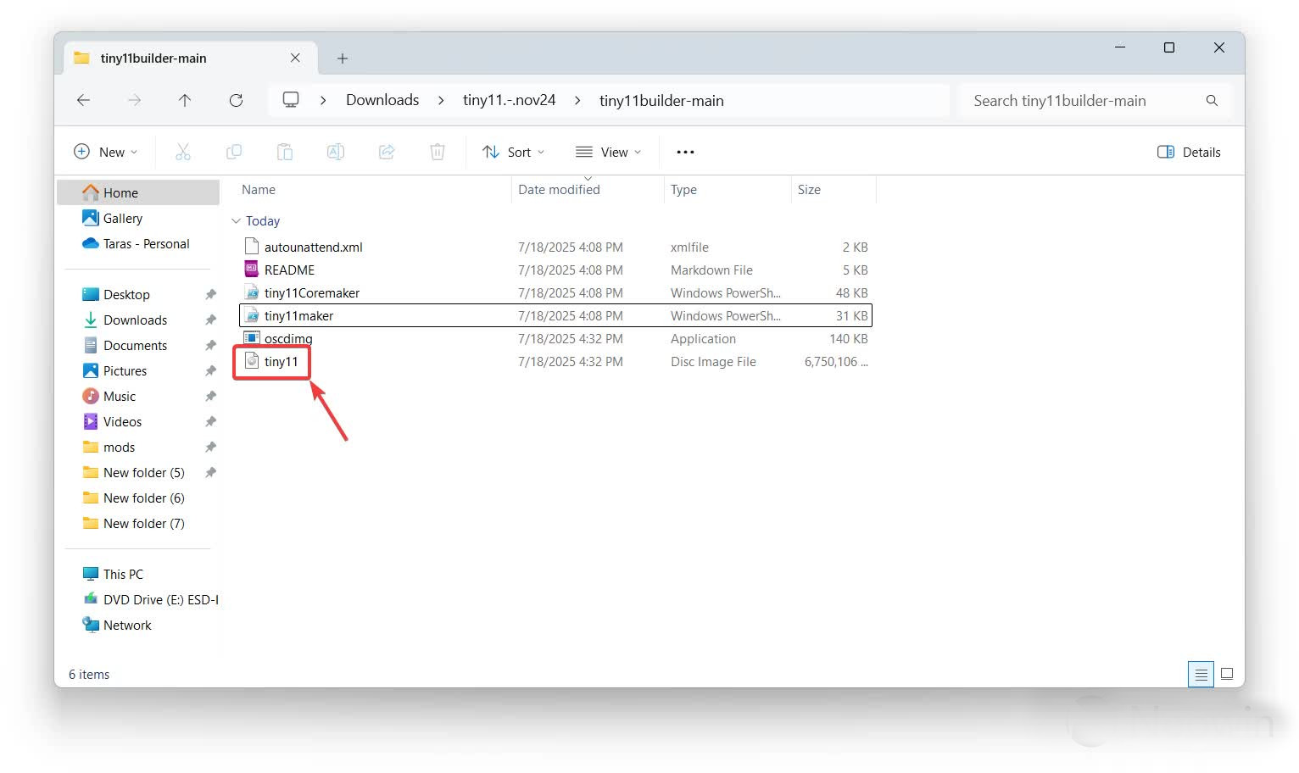This screenshot has width=1299, height=773.
Task: Select the oscdimg application
Action: coord(555,339)
